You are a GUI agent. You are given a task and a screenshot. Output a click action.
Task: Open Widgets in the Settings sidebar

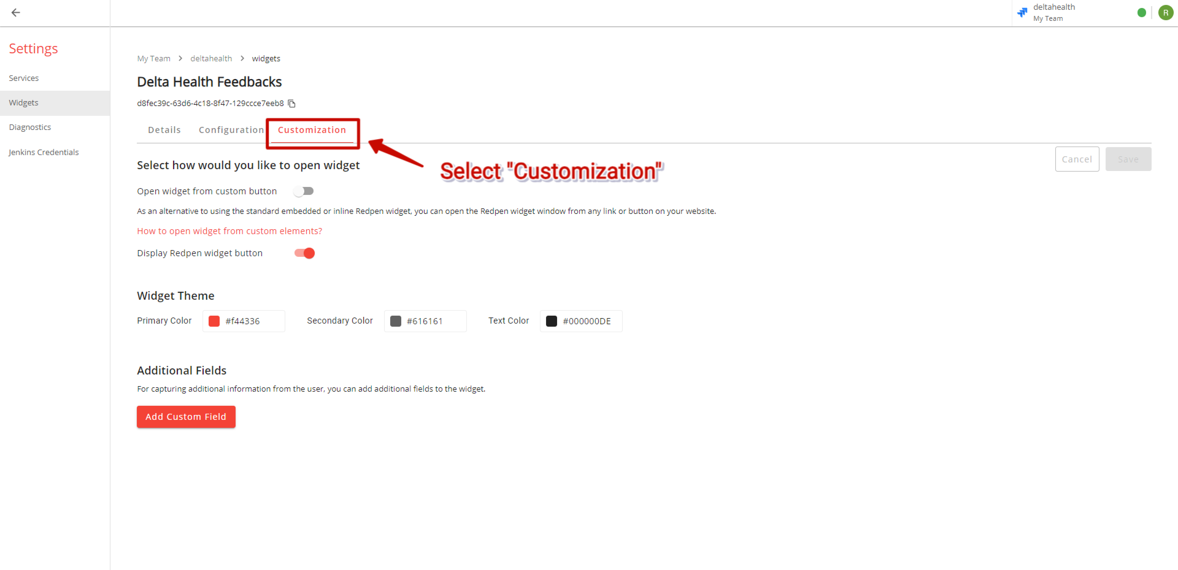55,103
